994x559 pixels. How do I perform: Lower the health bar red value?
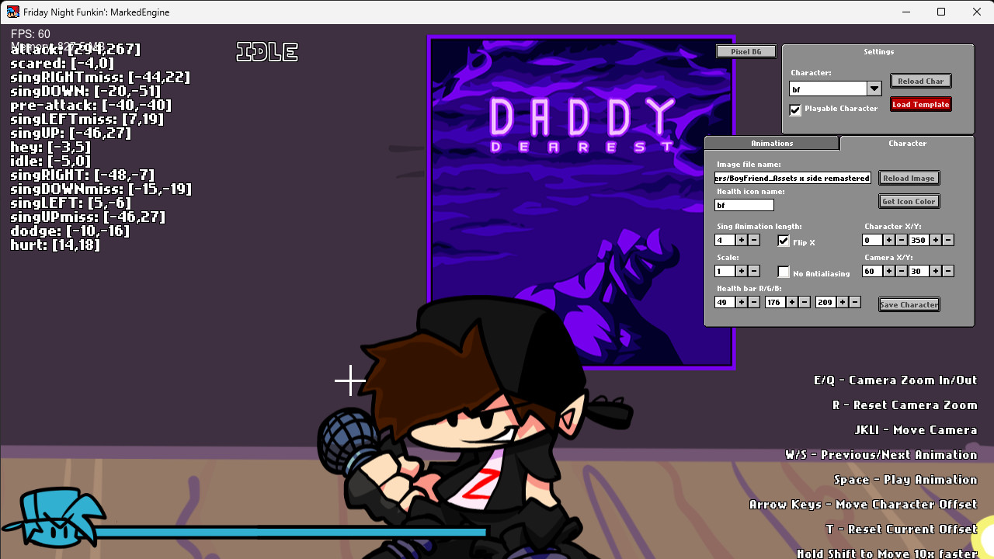click(x=754, y=303)
